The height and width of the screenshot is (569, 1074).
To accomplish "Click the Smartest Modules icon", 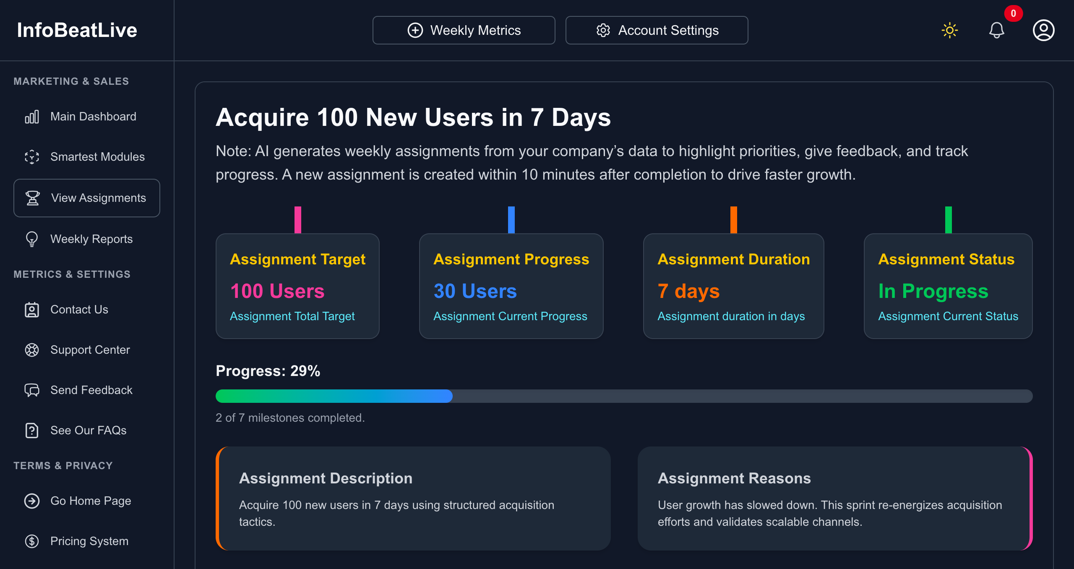I will [x=32, y=157].
